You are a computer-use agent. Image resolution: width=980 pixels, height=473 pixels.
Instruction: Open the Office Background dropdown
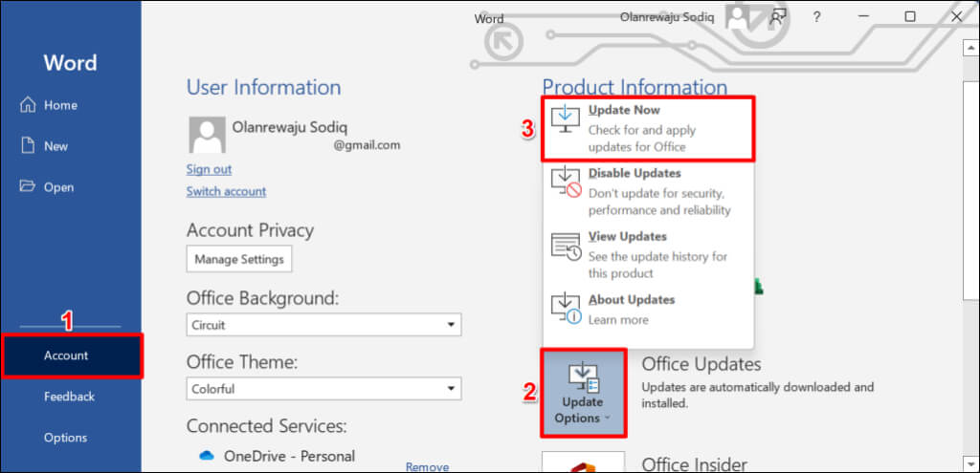pos(323,325)
